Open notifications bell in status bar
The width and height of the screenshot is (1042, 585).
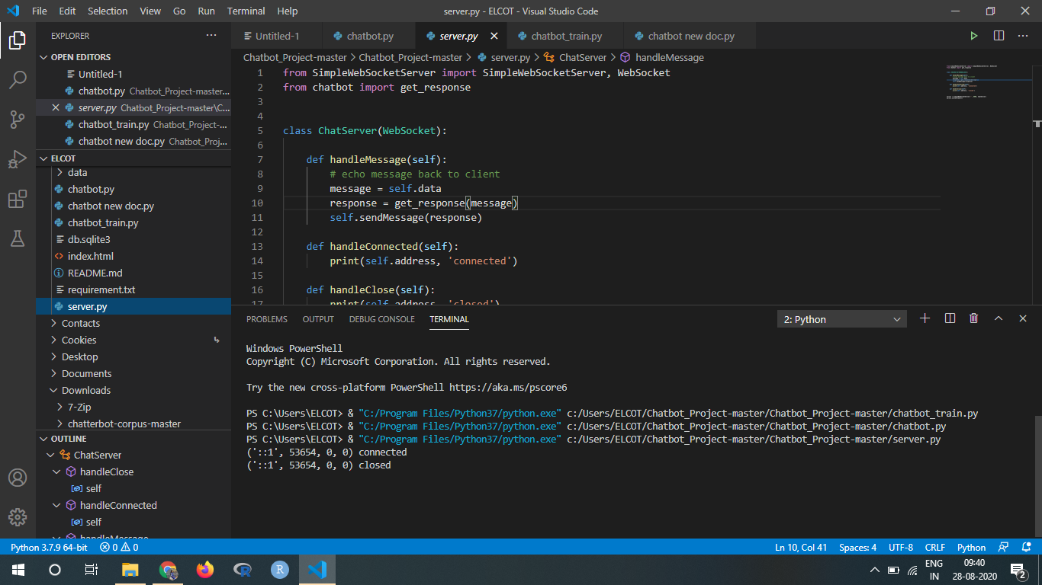tap(1024, 547)
